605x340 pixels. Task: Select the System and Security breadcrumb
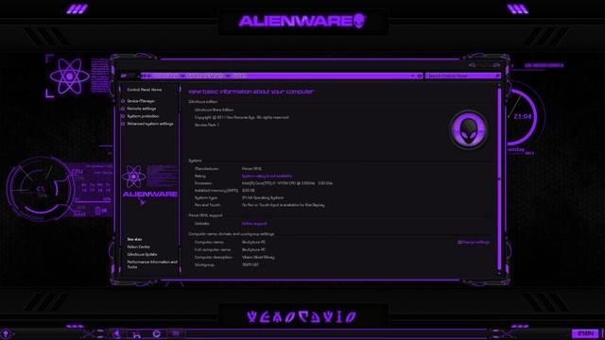[x=204, y=76]
